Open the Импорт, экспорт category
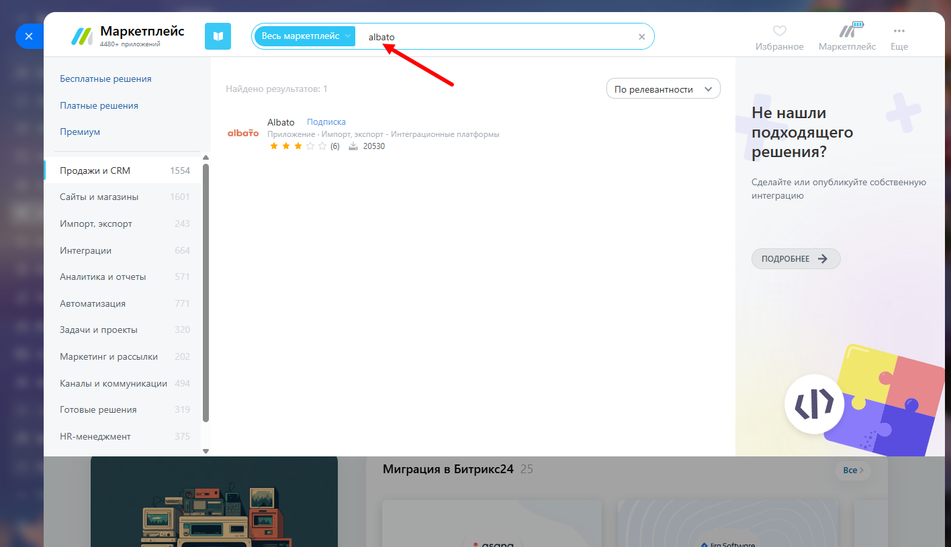951x547 pixels. [x=96, y=223]
